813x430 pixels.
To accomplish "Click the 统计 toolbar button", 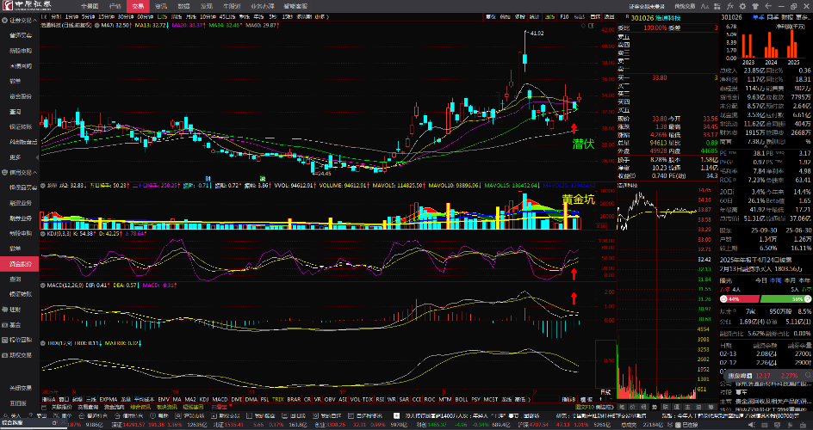I will pyautogui.click(x=535, y=17).
